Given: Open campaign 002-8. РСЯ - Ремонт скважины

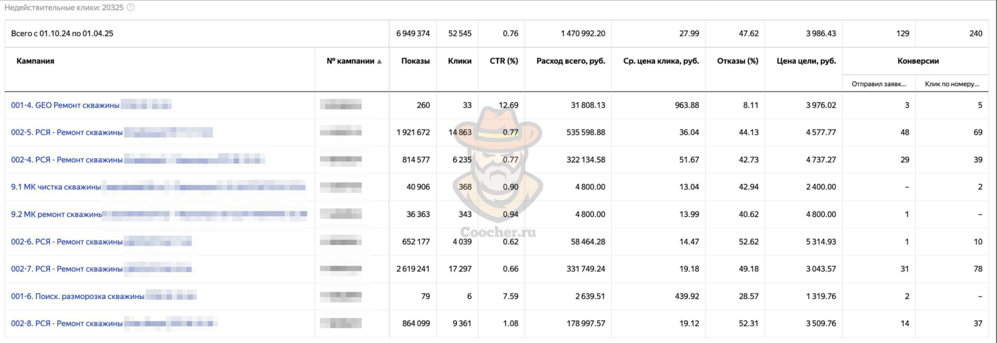Looking at the screenshot, I should [x=67, y=324].
